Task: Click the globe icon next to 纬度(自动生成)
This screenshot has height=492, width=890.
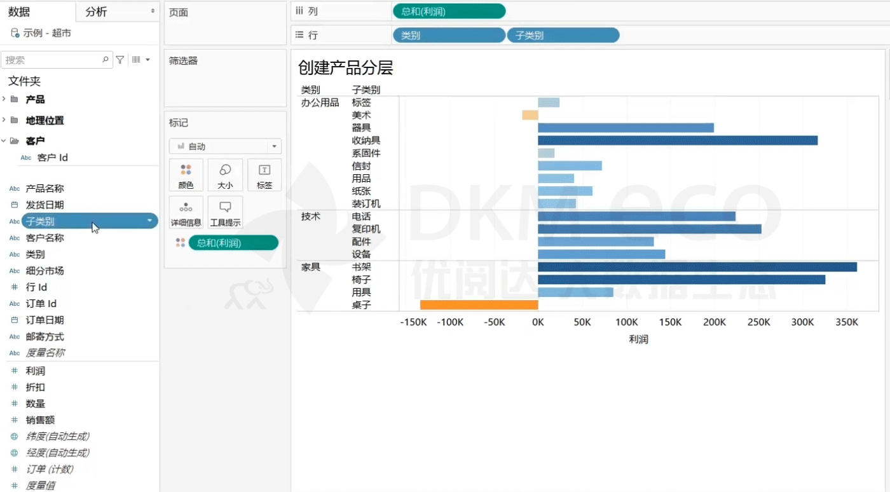Action: click(x=15, y=437)
